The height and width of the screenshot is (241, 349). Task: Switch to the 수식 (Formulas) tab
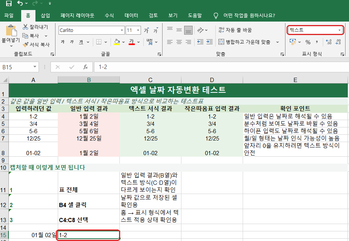pyautogui.click(x=109, y=15)
